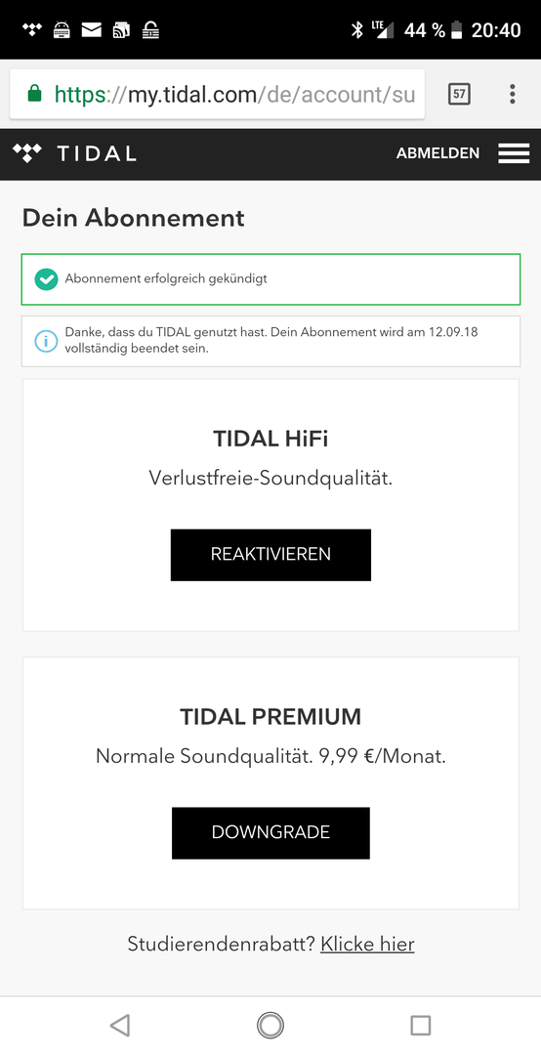Open Chrome three-dot overflow menu
541x1055 pixels.
(x=512, y=94)
